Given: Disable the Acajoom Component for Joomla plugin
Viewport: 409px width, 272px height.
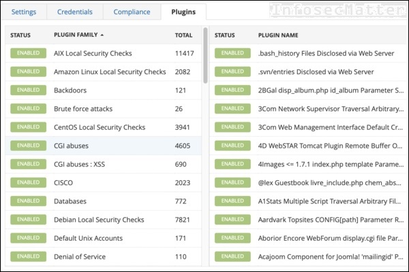Looking at the screenshot, I should (x=232, y=256).
